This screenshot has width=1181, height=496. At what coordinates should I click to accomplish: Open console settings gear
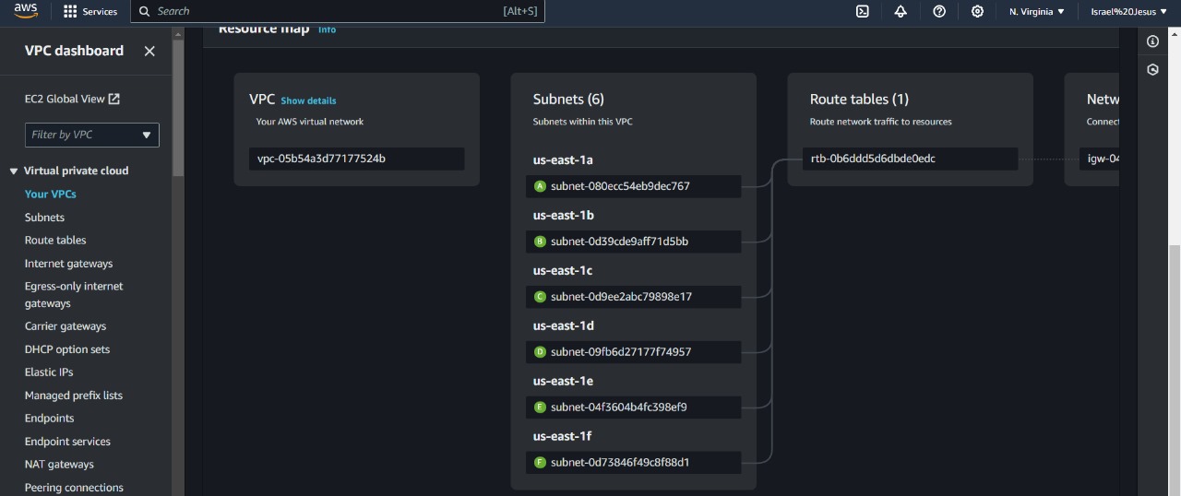tap(977, 11)
